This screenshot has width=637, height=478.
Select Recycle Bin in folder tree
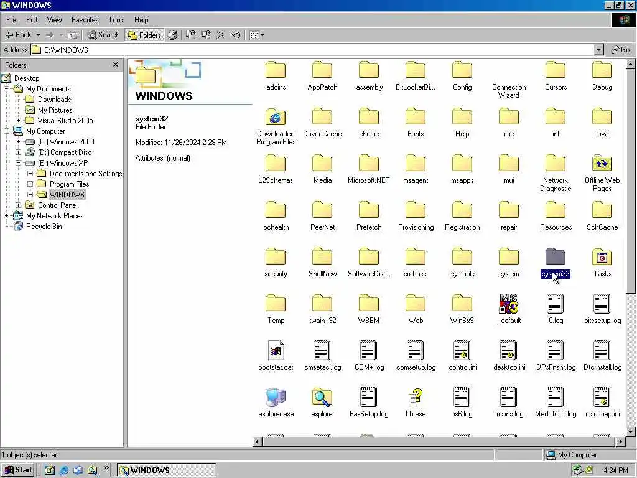44,227
